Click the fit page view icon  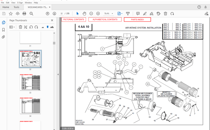(x=119, y=14)
